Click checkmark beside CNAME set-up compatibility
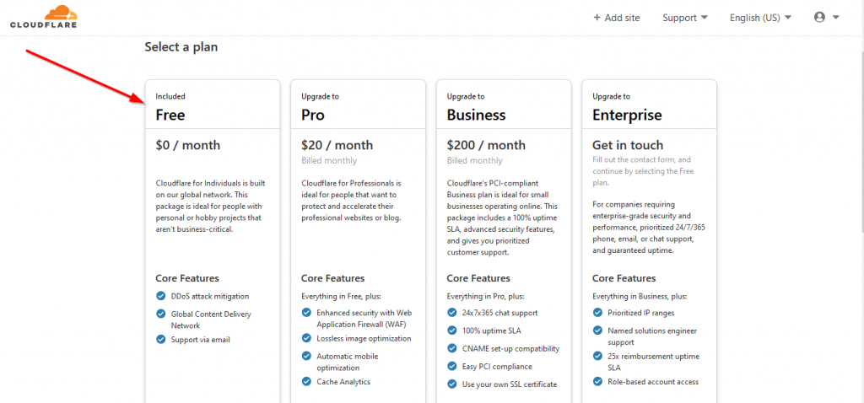Image resolution: width=864 pixels, height=403 pixels. 452,348
